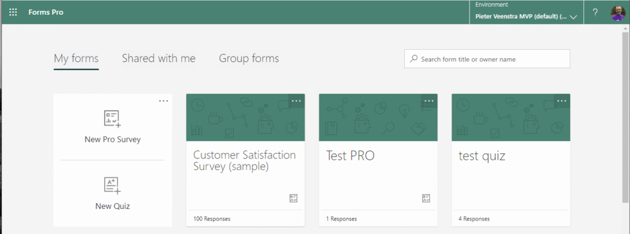This screenshot has height=234, width=630.
Task: Switch to the Shared with me tab
Action: [159, 58]
